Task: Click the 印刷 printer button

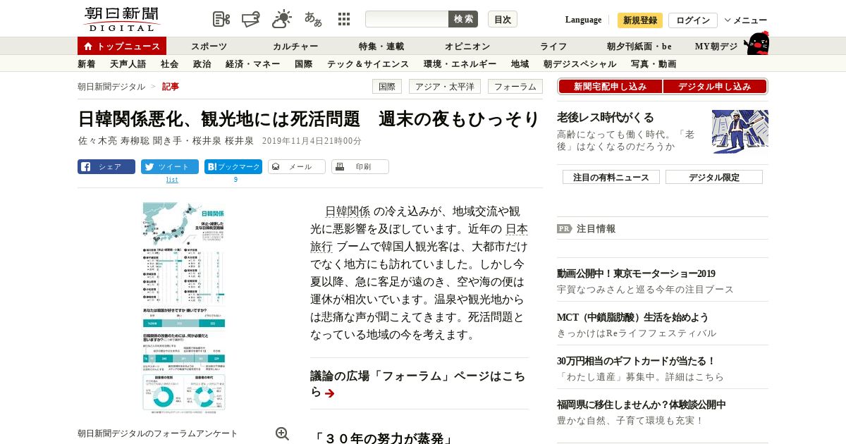Action: [360, 167]
